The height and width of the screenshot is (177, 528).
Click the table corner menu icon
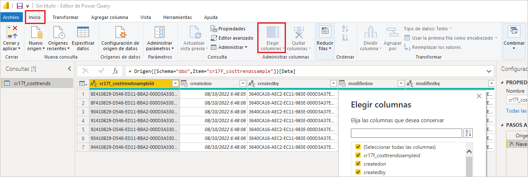click(83, 83)
